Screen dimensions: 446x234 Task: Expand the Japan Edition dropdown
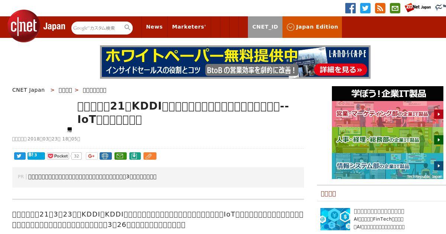[312, 27]
